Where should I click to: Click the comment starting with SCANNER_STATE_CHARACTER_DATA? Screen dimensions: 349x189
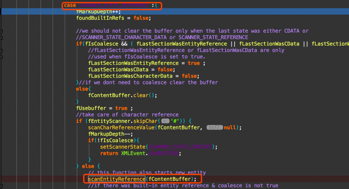[162, 37]
